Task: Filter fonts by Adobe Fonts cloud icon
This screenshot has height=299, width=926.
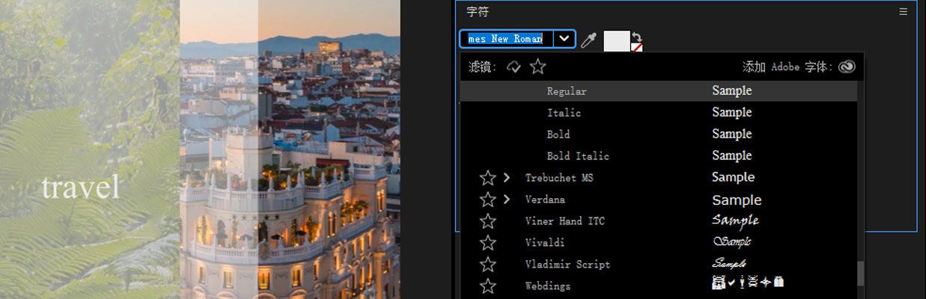Action: [514, 67]
